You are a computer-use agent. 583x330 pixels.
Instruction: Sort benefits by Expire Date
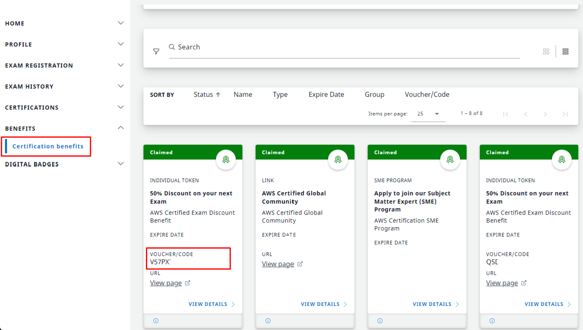[x=326, y=95]
